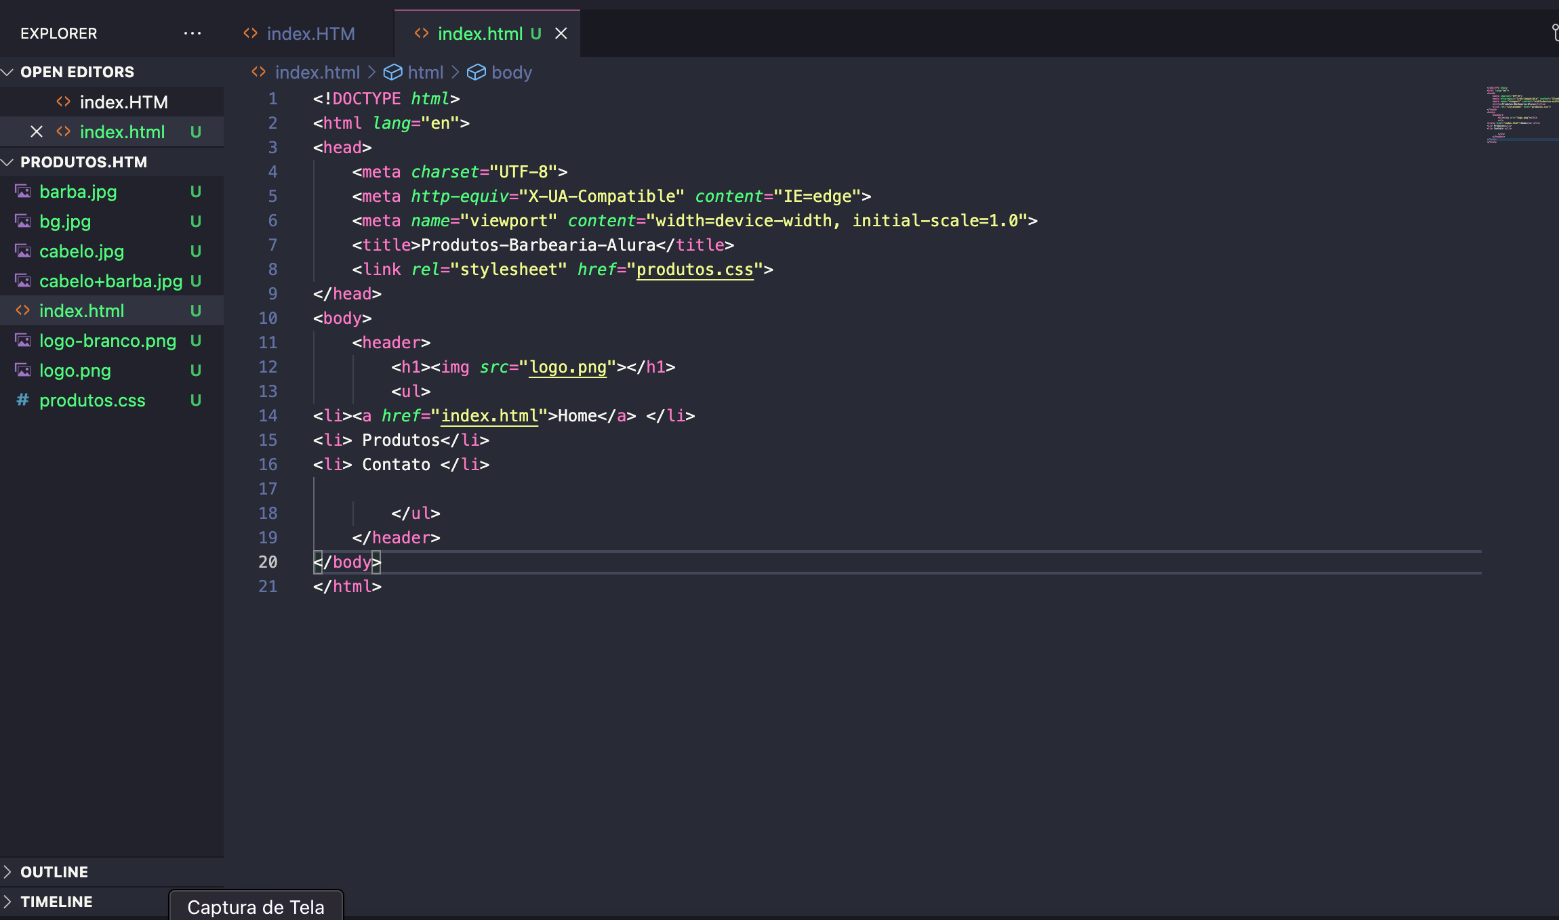
Task: Click image file icon beside bg.jpg
Action: click(x=23, y=222)
